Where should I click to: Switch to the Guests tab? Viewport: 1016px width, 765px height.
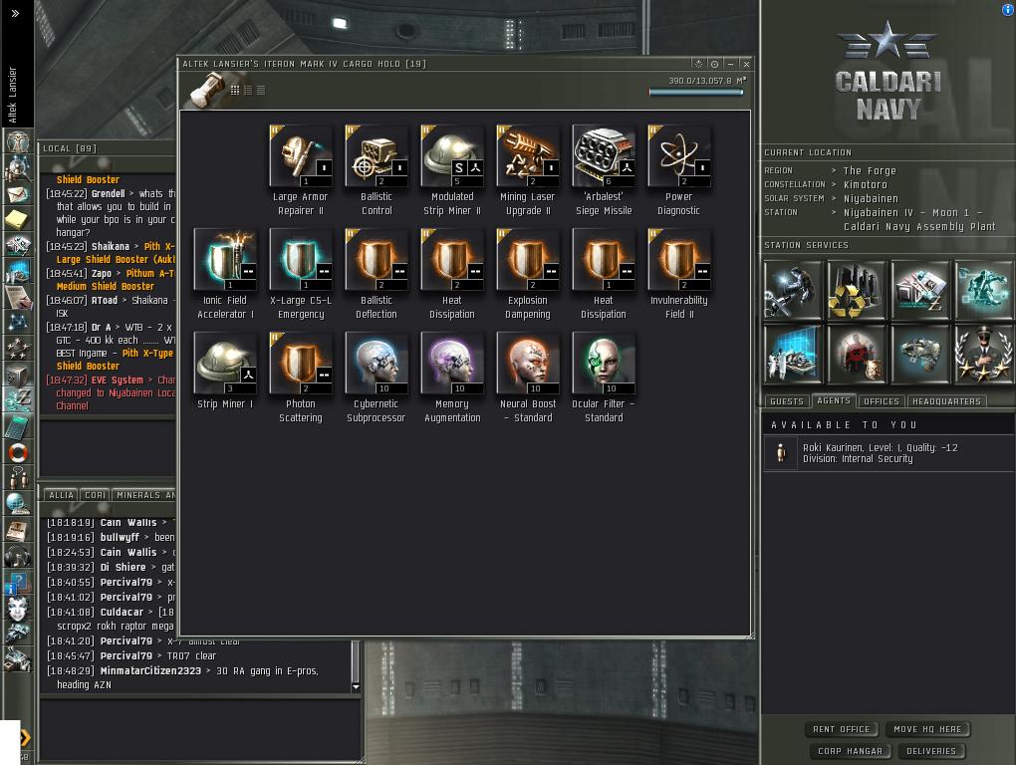coord(787,401)
